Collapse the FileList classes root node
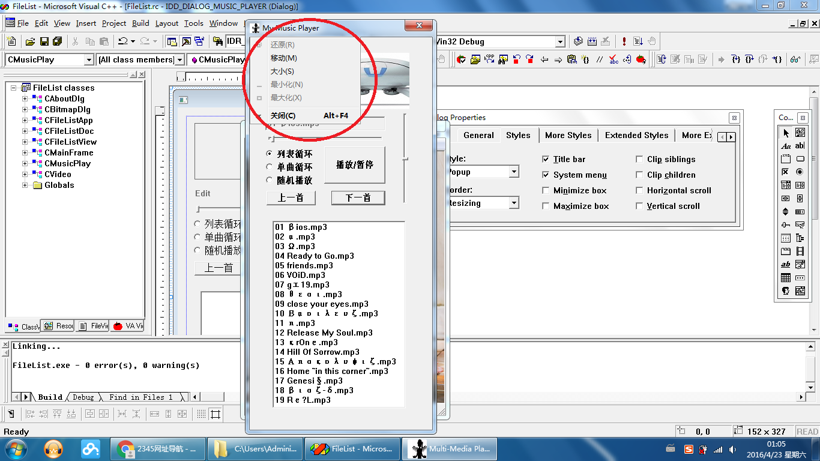Image resolution: width=820 pixels, height=461 pixels. [x=14, y=88]
